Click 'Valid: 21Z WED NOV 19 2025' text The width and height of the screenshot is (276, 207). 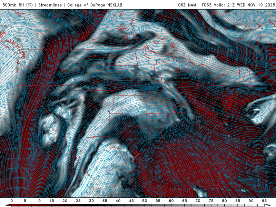244,5
